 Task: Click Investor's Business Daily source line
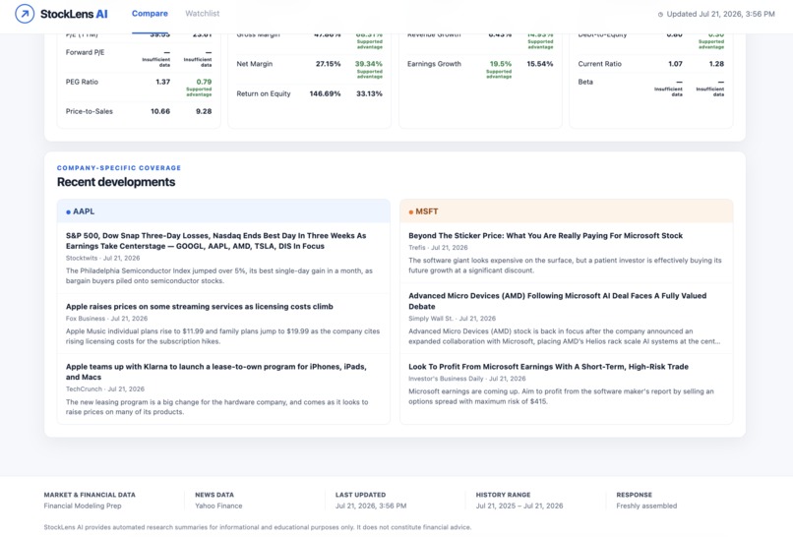click(466, 379)
